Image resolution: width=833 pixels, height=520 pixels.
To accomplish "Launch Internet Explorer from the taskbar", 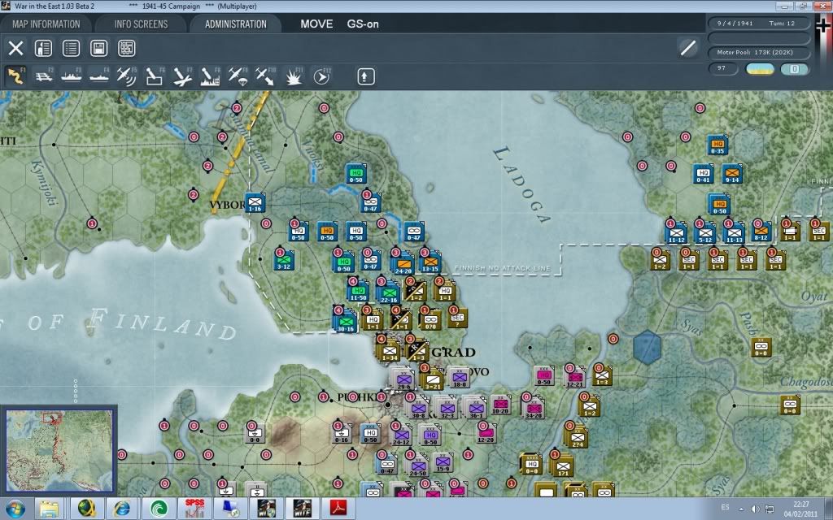I will tap(122, 509).
